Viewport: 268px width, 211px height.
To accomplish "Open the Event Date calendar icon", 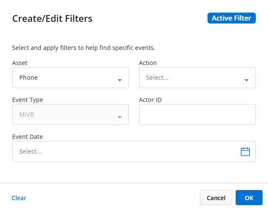I will 245,151.
